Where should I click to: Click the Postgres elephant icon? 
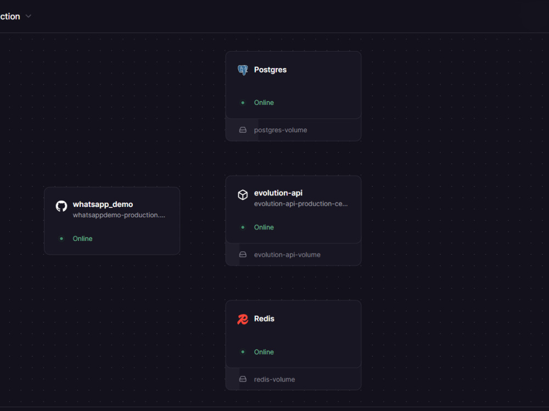pos(243,70)
